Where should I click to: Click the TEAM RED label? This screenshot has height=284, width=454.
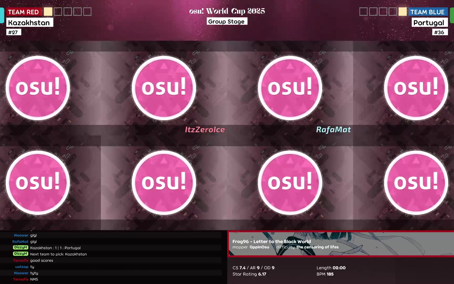pos(24,12)
